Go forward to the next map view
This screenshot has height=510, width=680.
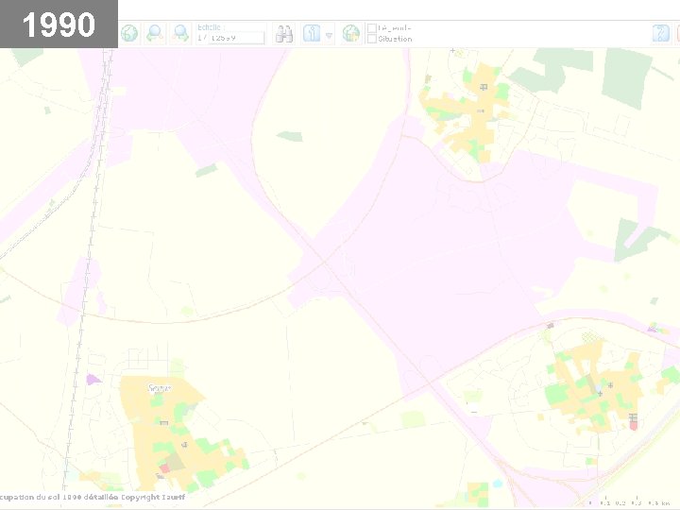point(180,33)
